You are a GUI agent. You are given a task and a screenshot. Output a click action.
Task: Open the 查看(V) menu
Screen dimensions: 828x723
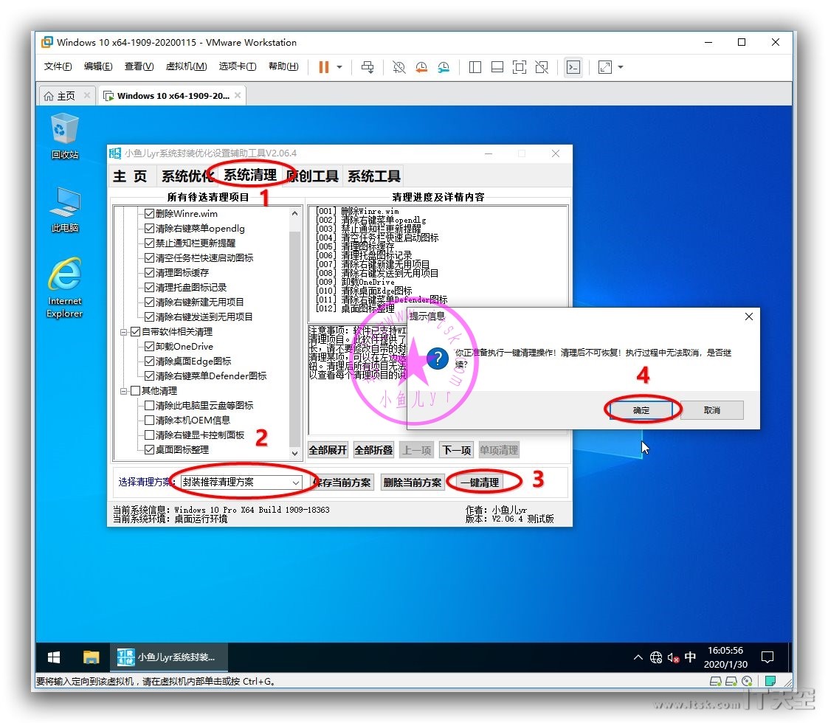139,66
